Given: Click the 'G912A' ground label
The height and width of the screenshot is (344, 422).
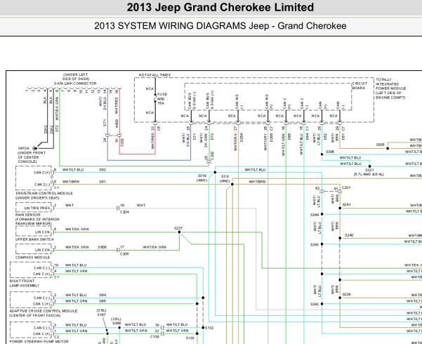Looking at the screenshot, I should pyautogui.click(x=23, y=148).
